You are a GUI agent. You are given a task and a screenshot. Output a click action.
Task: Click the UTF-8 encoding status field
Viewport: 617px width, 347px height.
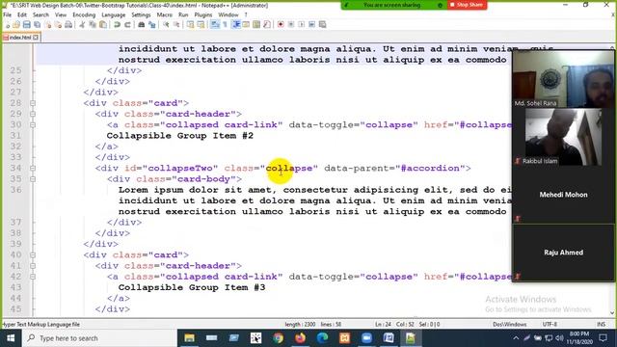point(550,324)
